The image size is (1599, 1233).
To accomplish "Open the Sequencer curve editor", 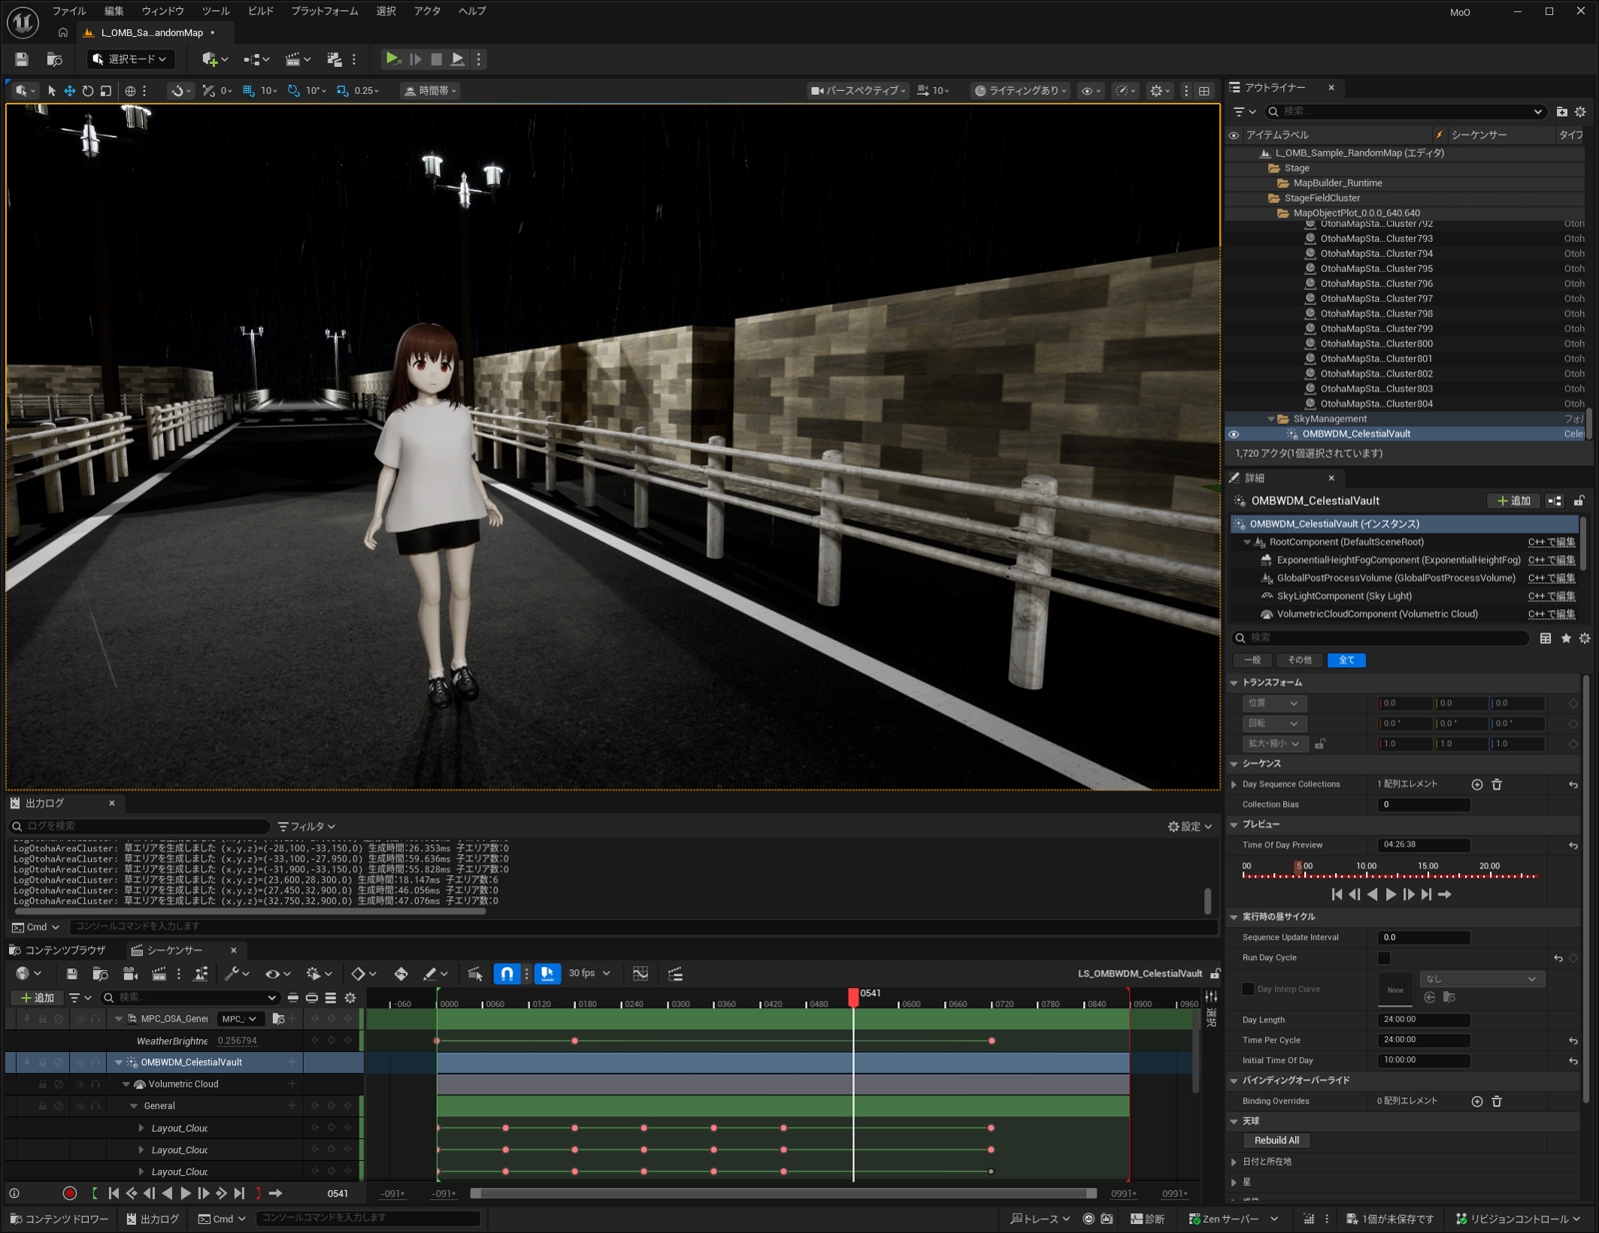I will point(641,973).
